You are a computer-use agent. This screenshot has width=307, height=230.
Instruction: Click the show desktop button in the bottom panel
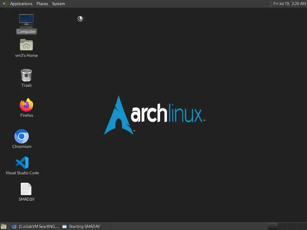(4, 226)
